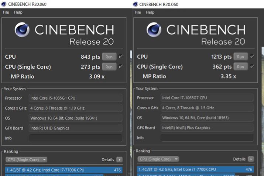The image size is (264, 176).
Task: Click Details label in right ranking panel
Action: [239, 159]
